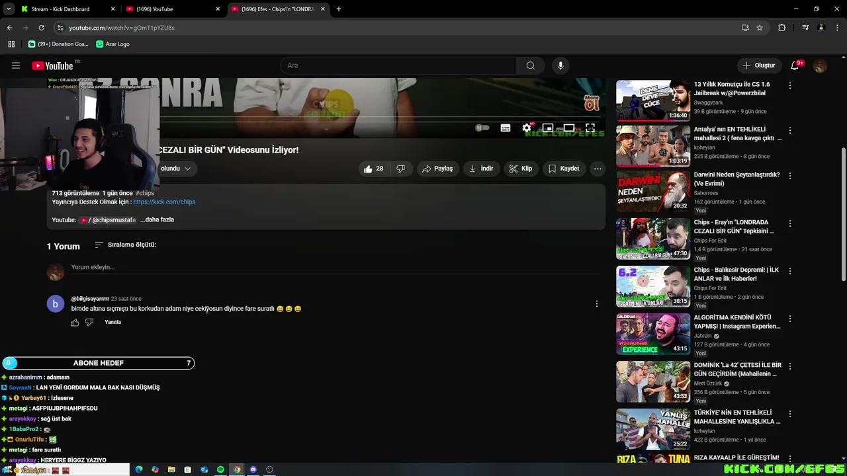The width and height of the screenshot is (847, 476).
Task: Switch video to theater mode
Action: [569, 128]
